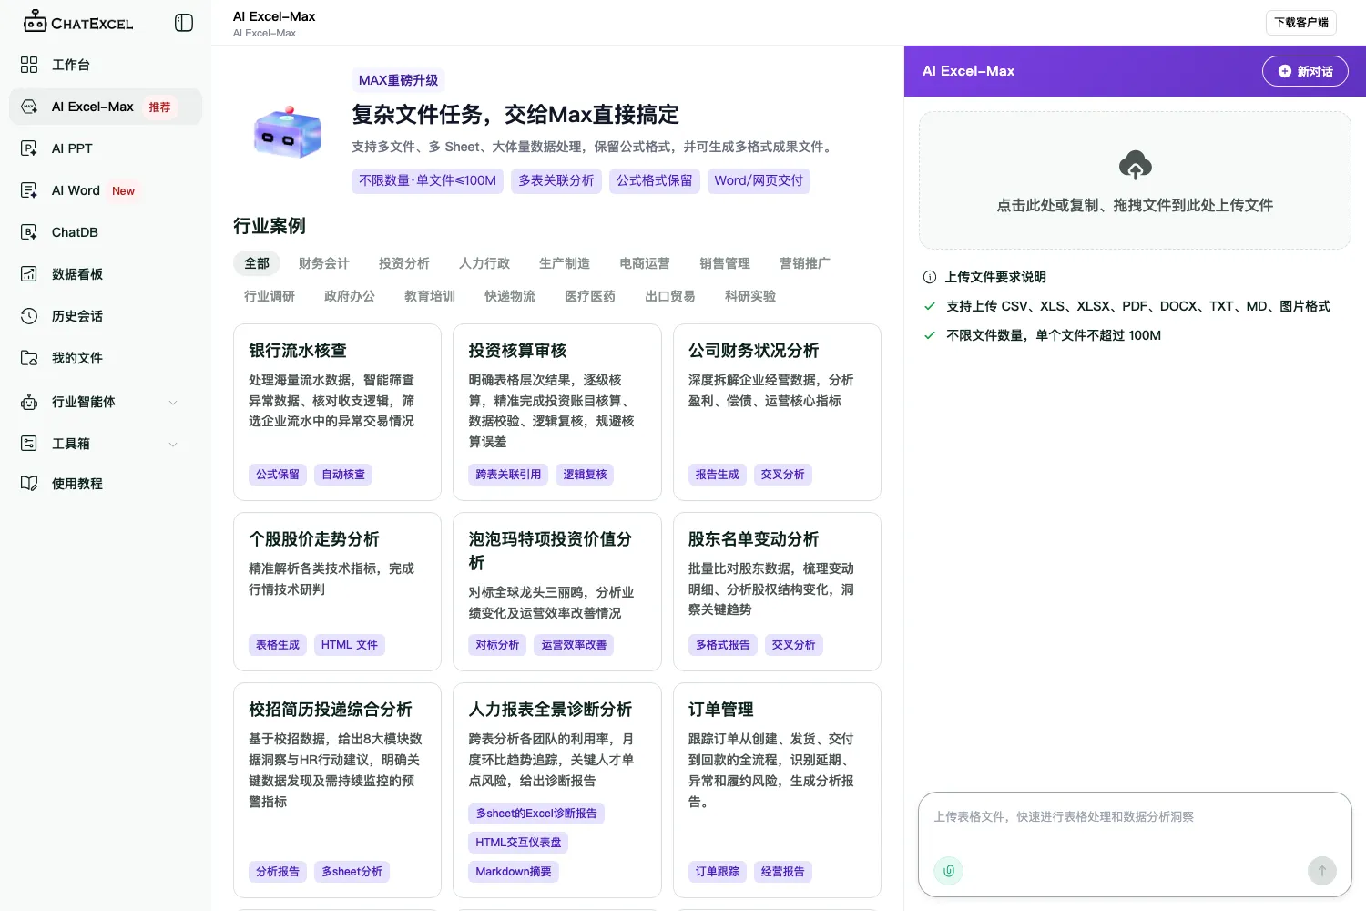Start a 新对话 new chat
This screenshot has width=1366, height=911.
1305,71
